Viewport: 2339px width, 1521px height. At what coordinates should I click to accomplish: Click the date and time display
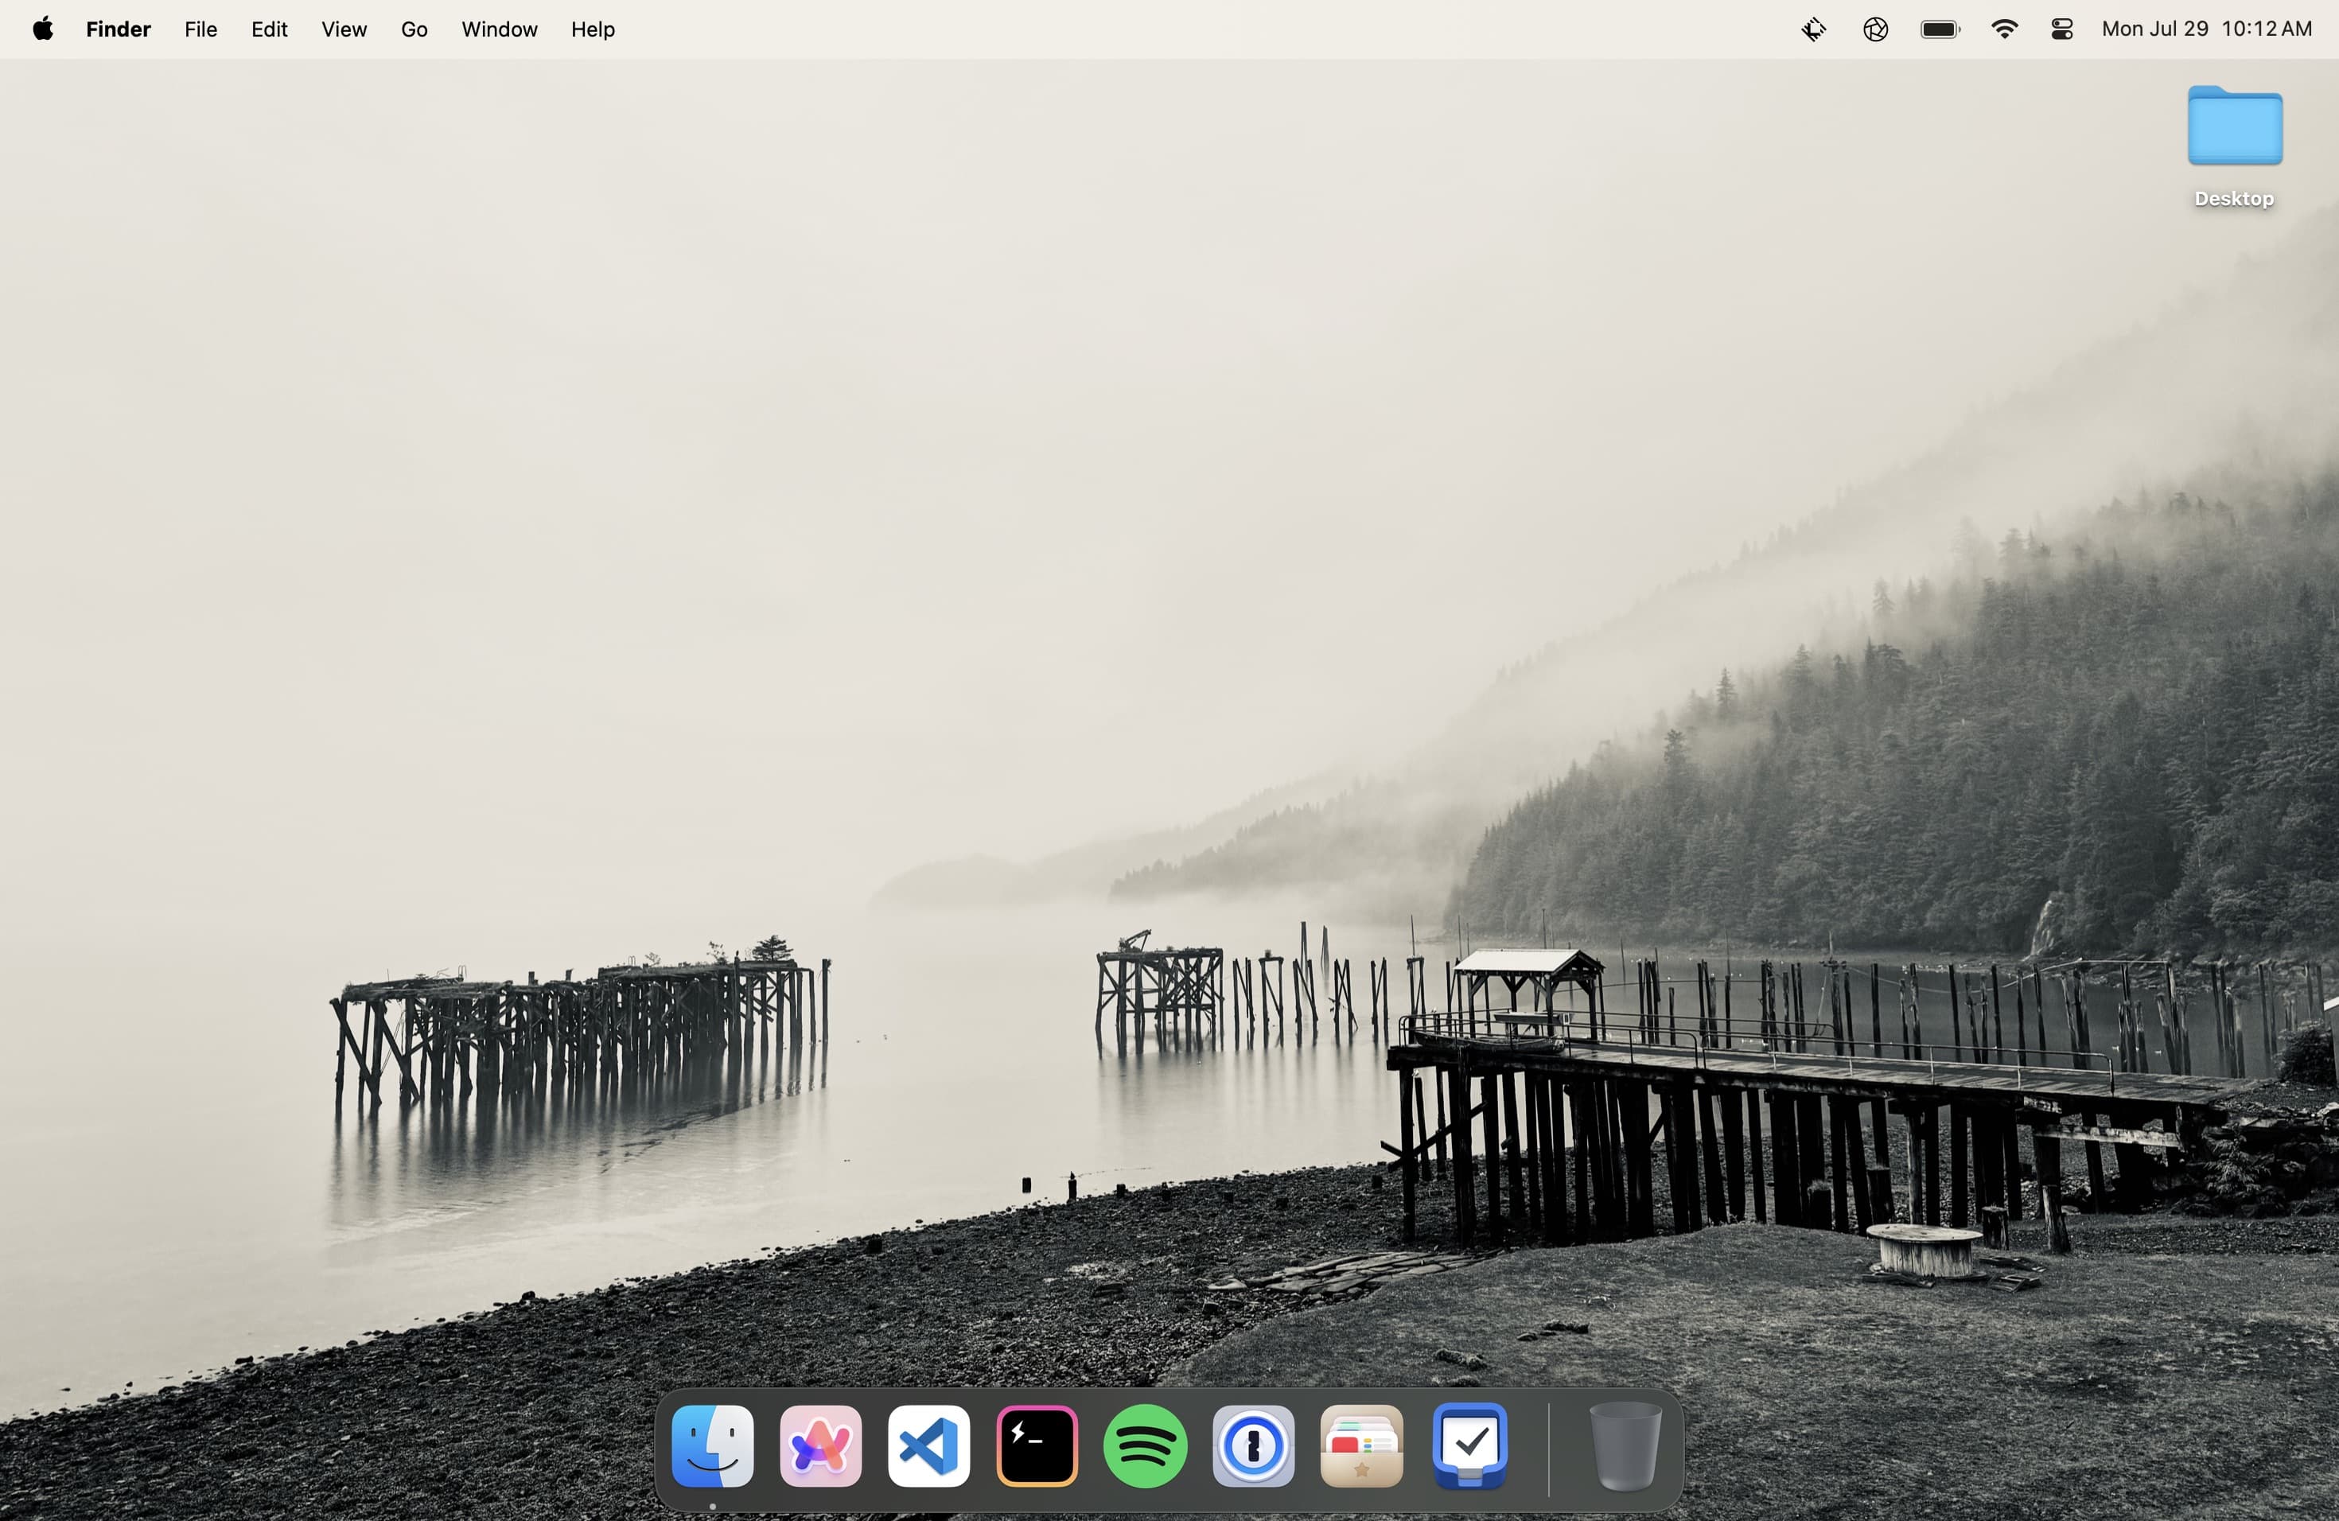coord(2207,29)
